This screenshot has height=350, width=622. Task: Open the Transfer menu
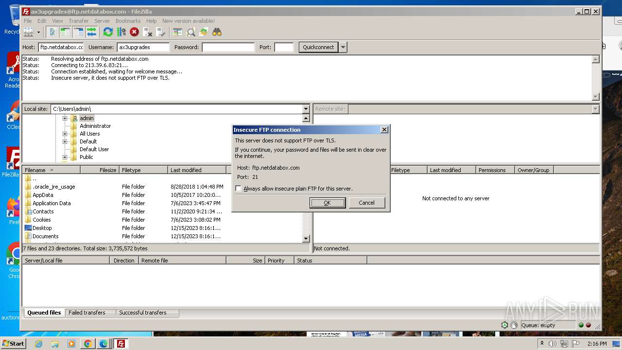[79, 21]
